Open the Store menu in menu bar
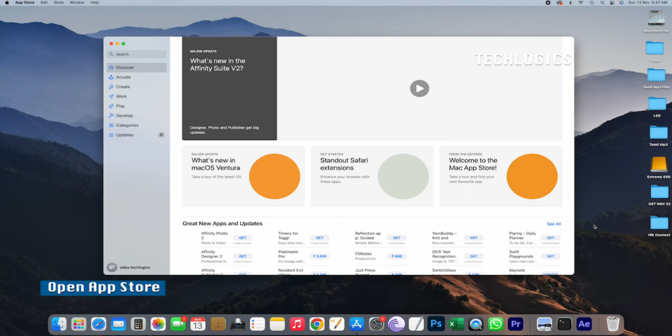The image size is (672, 336). (58, 3)
